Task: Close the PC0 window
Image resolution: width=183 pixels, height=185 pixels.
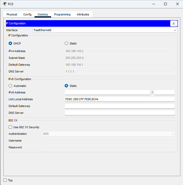Action: click(177, 4)
